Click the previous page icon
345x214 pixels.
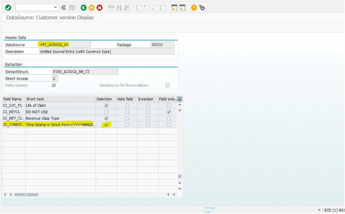pos(147,8)
